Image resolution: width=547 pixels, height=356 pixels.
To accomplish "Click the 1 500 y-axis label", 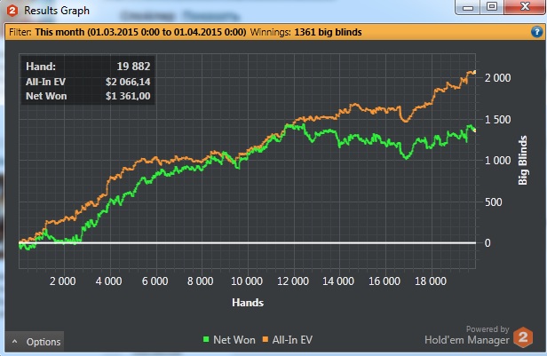I will click(x=497, y=120).
